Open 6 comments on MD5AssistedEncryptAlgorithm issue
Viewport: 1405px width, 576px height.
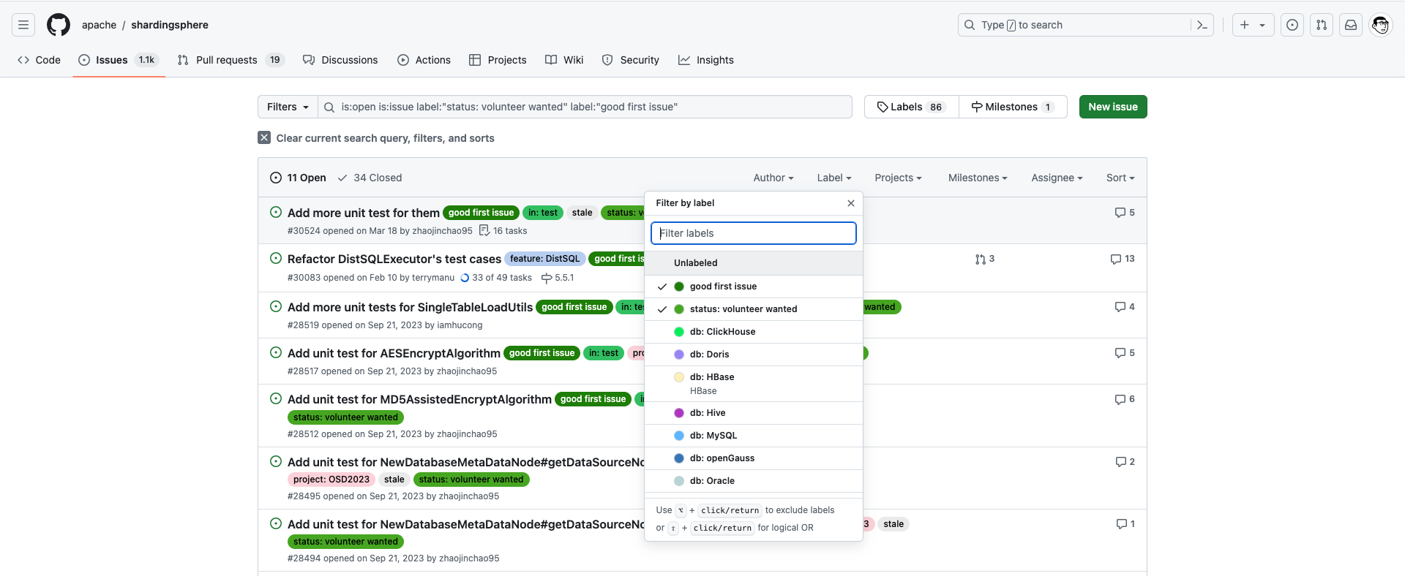point(1125,399)
